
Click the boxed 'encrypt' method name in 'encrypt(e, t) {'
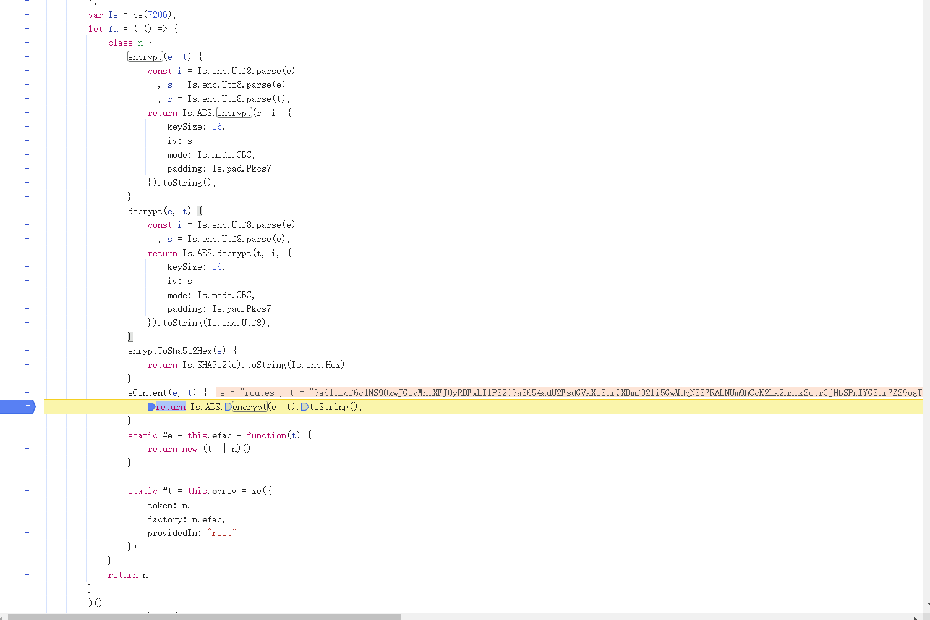coord(145,57)
